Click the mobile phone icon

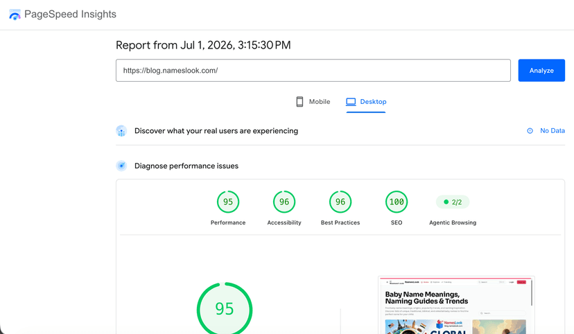tap(299, 102)
